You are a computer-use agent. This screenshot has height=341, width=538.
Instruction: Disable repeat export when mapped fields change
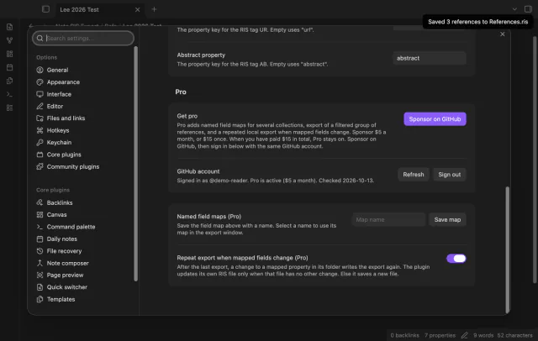point(456,259)
